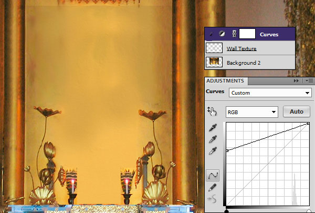The width and height of the screenshot is (315, 213).
Task: Open the RGB channel dropdown
Action: (x=252, y=112)
